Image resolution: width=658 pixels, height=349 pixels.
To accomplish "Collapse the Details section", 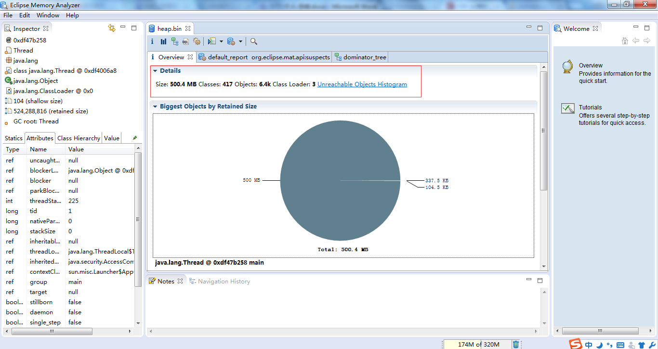I will click(155, 71).
